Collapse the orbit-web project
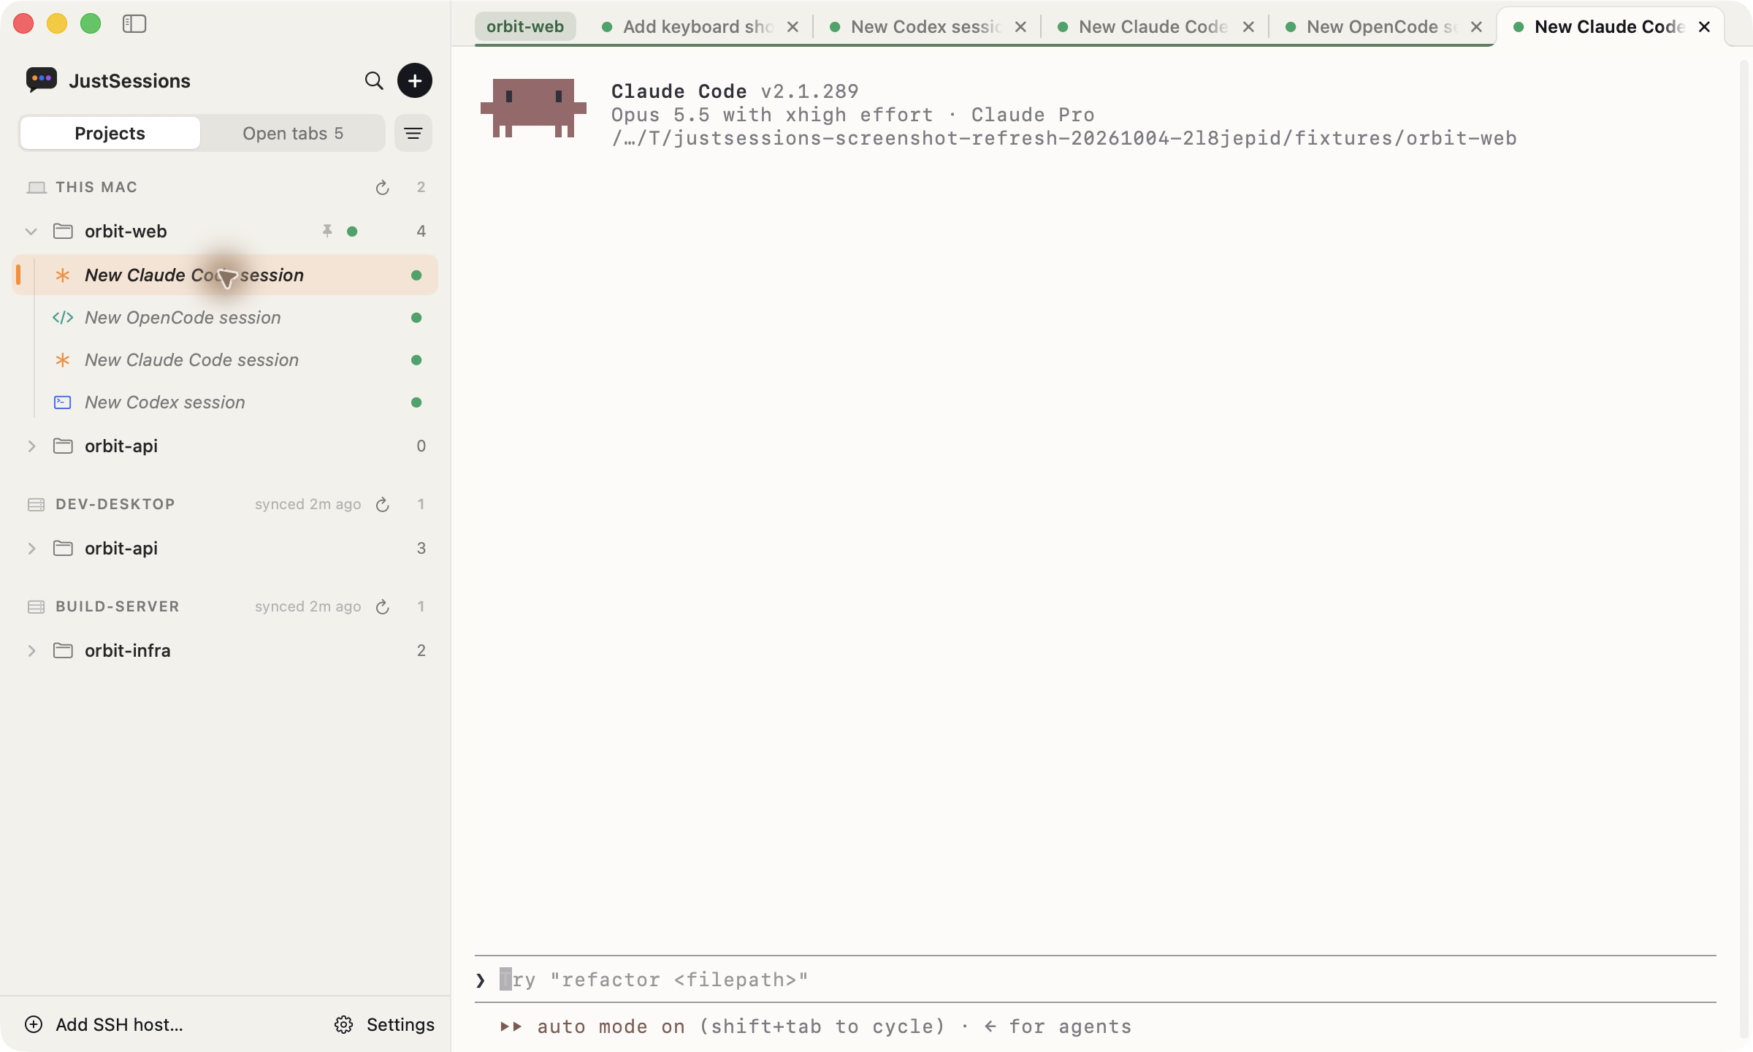This screenshot has width=1753, height=1052. point(31,232)
